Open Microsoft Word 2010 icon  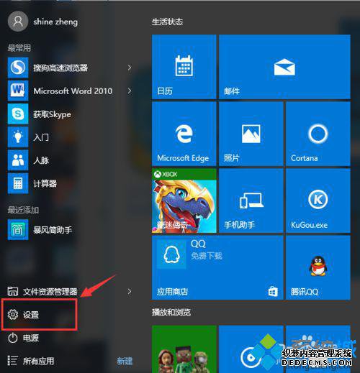18,91
